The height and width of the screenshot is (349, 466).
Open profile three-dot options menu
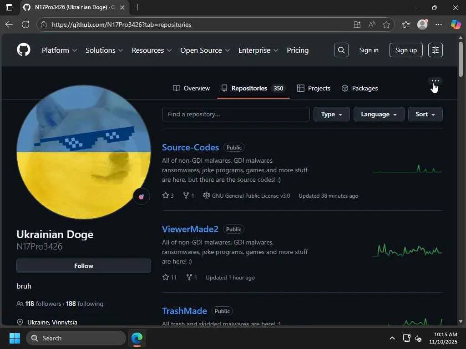tap(436, 81)
